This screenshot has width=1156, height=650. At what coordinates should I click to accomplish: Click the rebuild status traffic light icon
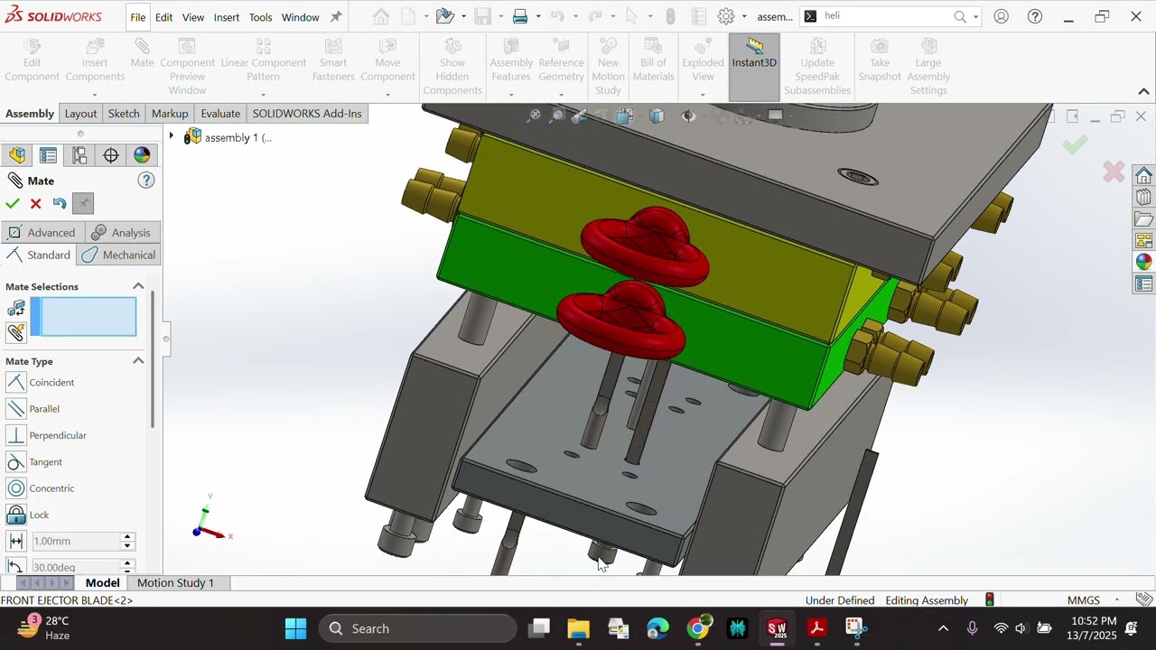990,600
